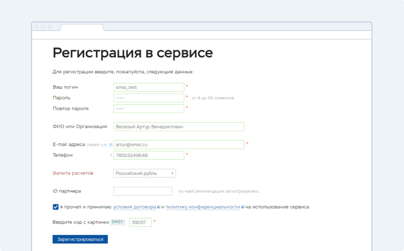Click the empty ID партнера field
Viewport: 404px width, 251px height.
point(143,191)
